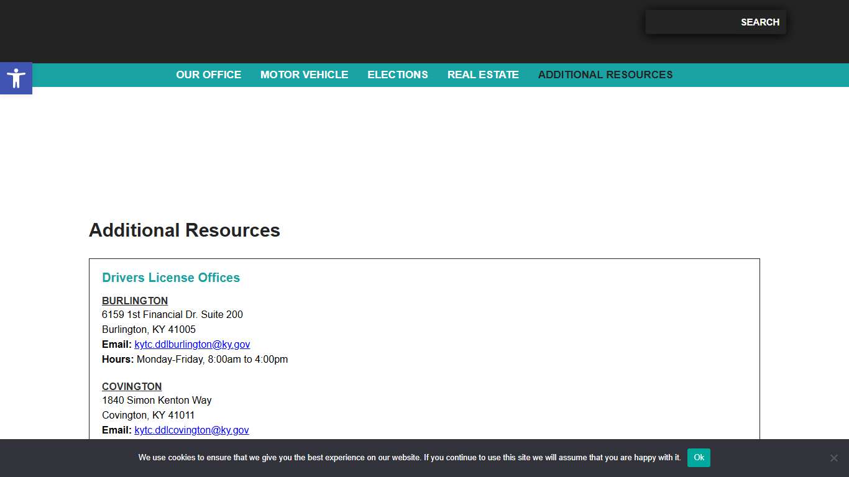This screenshot has width=849, height=477.
Task: Open the MOTOR VEHICLE menu
Action: tap(304, 75)
